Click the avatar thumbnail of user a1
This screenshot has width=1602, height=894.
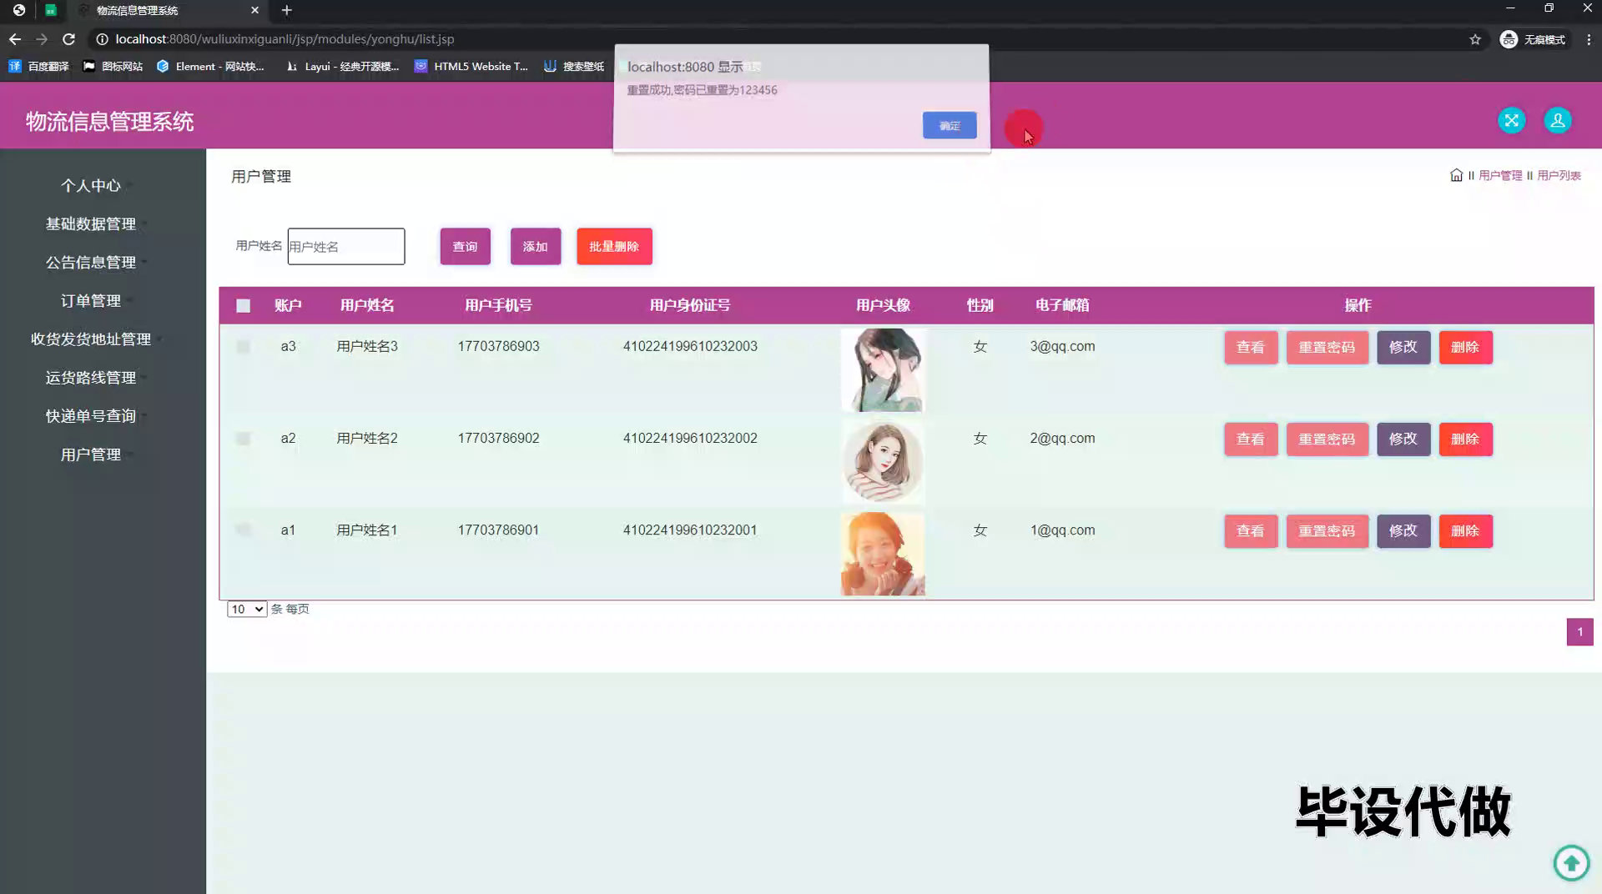pyautogui.click(x=883, y=553)
